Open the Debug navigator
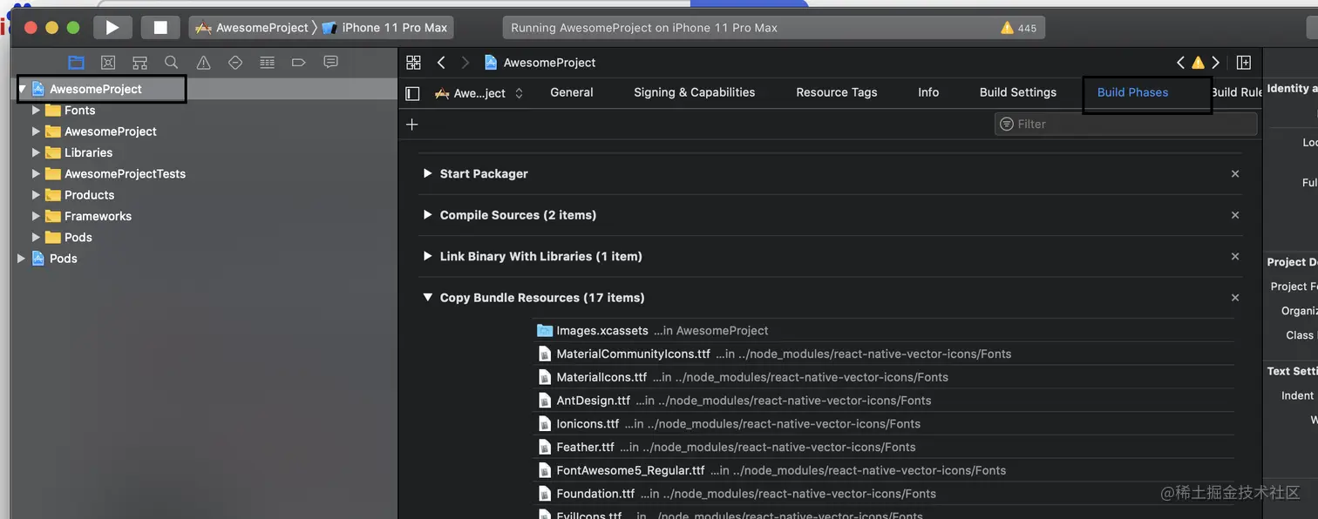1318x519 pixels. point(268,63)
